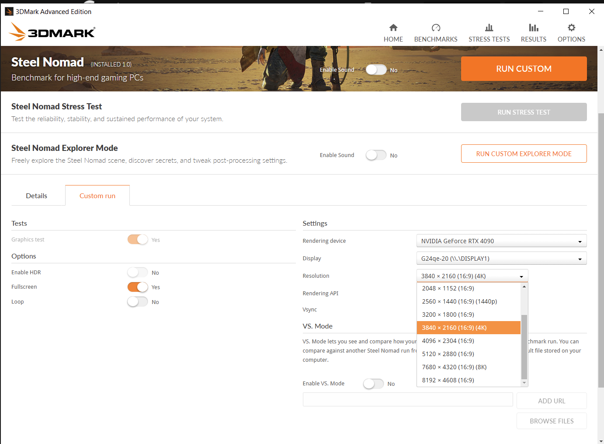Switch to the Details tab

pos(36,196)
